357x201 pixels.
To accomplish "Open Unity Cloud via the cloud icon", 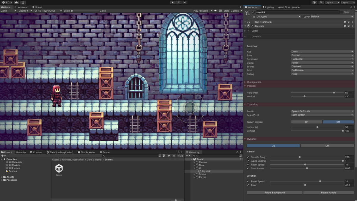I will pyautogui.click(x=16, y=2).
